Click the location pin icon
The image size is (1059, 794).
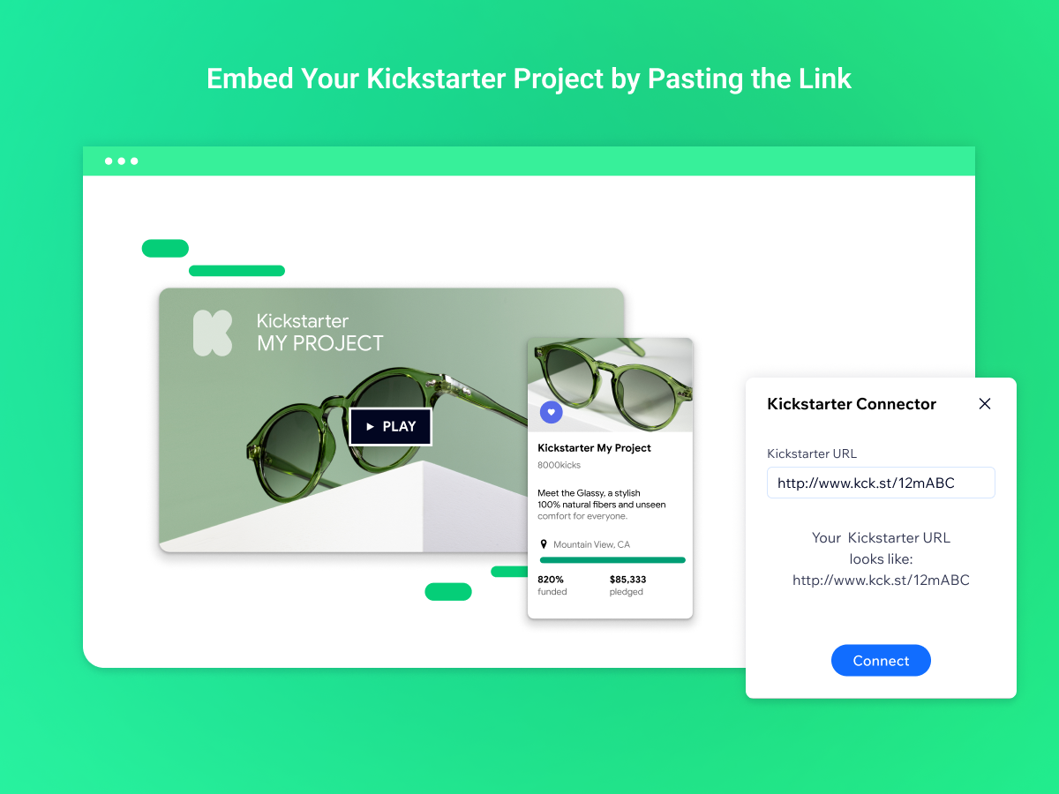point(544,544)
